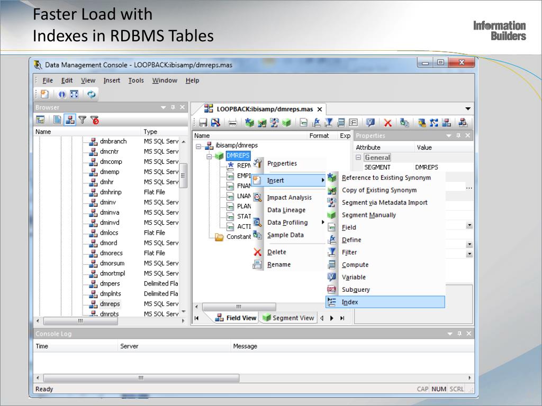Click the fx Define toolbar icon

[317, 123]
